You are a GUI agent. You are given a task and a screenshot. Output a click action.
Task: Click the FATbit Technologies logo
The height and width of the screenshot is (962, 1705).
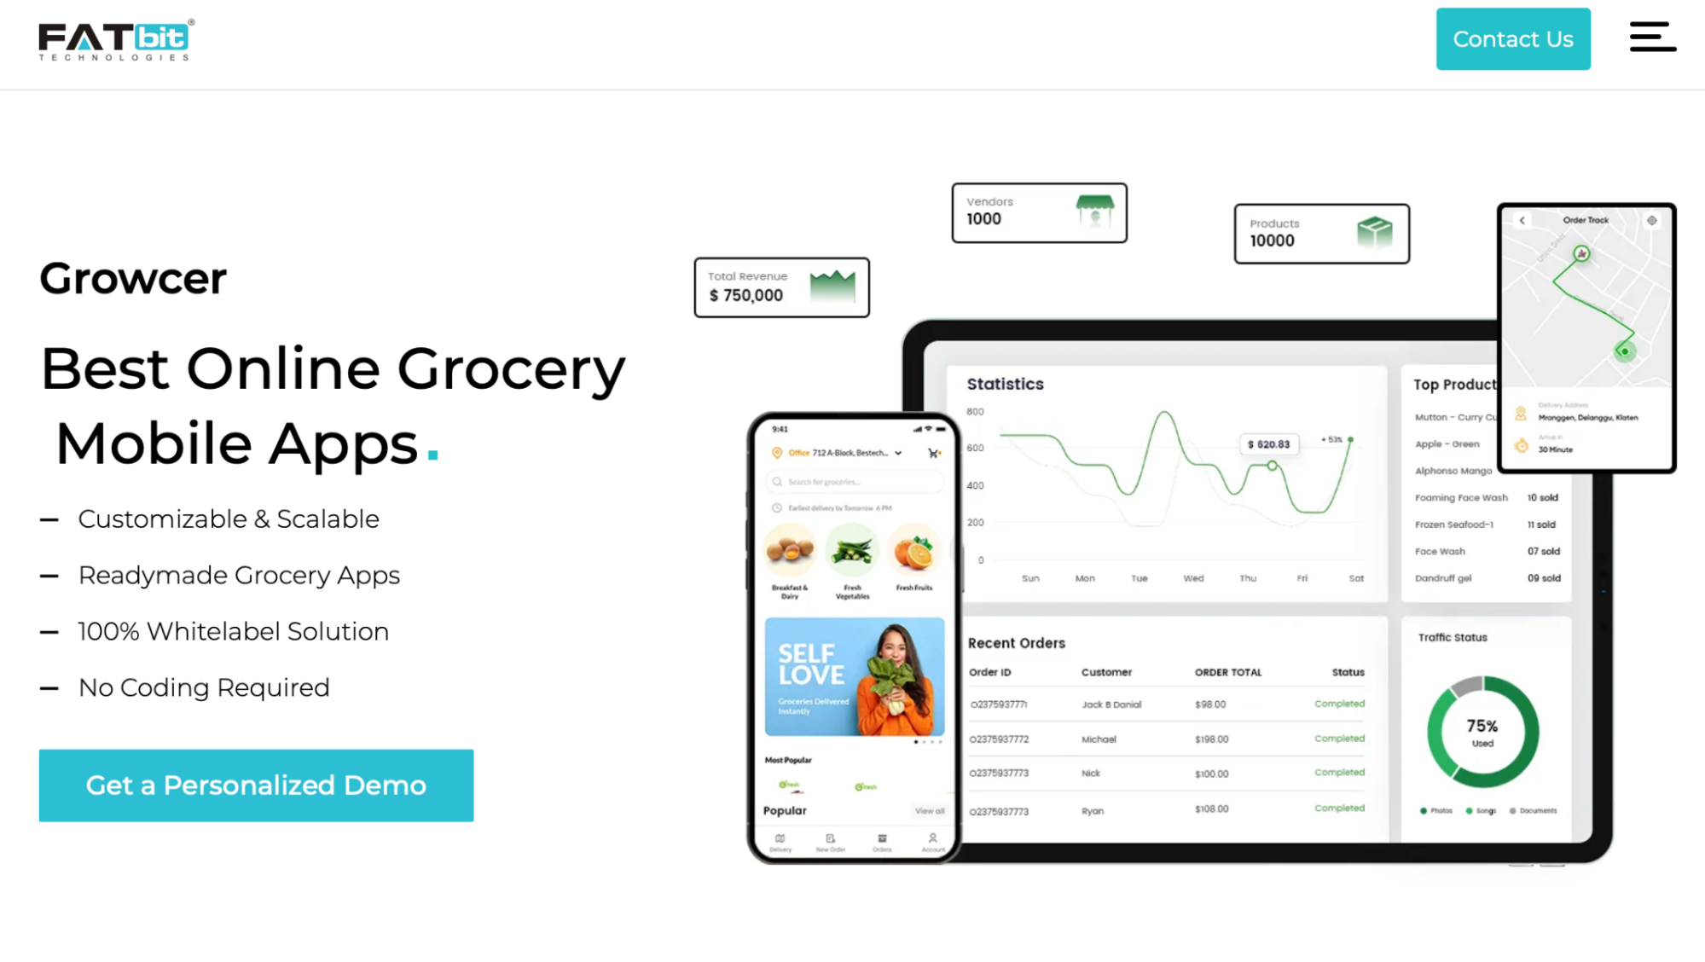click(x=113, y=38)
